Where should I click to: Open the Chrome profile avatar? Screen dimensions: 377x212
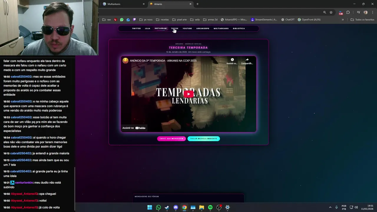point(366,12)
